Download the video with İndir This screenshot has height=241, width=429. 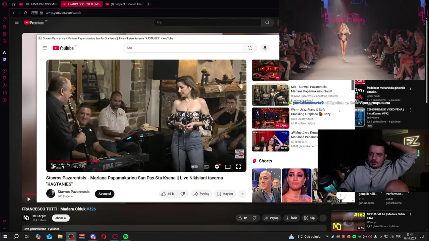pos(291,218)
